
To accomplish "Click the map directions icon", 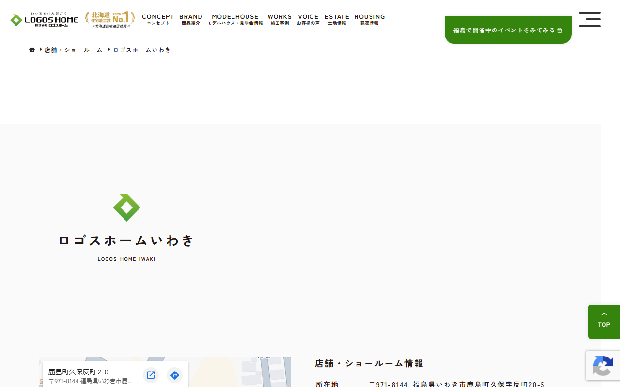I will coord(174,375).
